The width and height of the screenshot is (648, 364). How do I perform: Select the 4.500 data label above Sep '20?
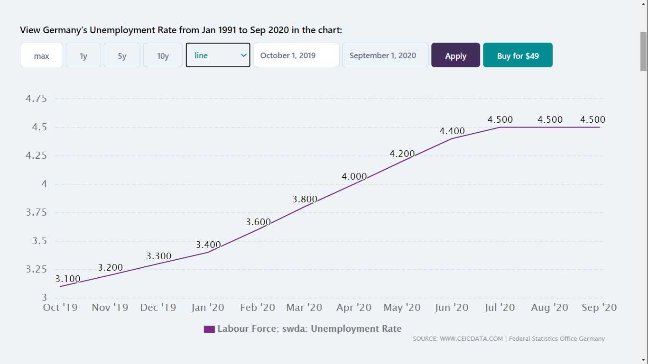click(593, 119)
